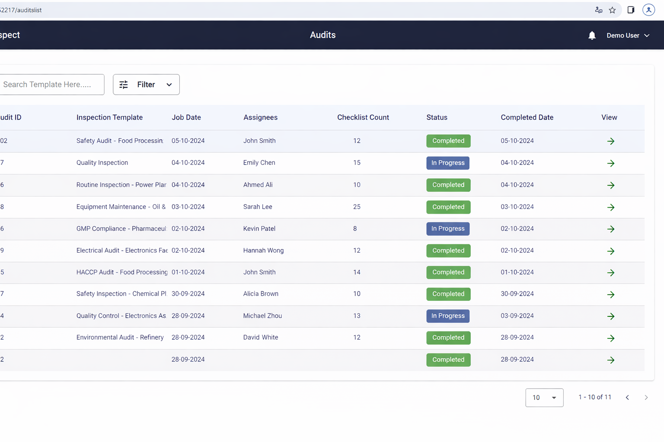Open the HACCP Audit via its arrow icon
Screen dimensions: 664x442
[x=611, y=273]
